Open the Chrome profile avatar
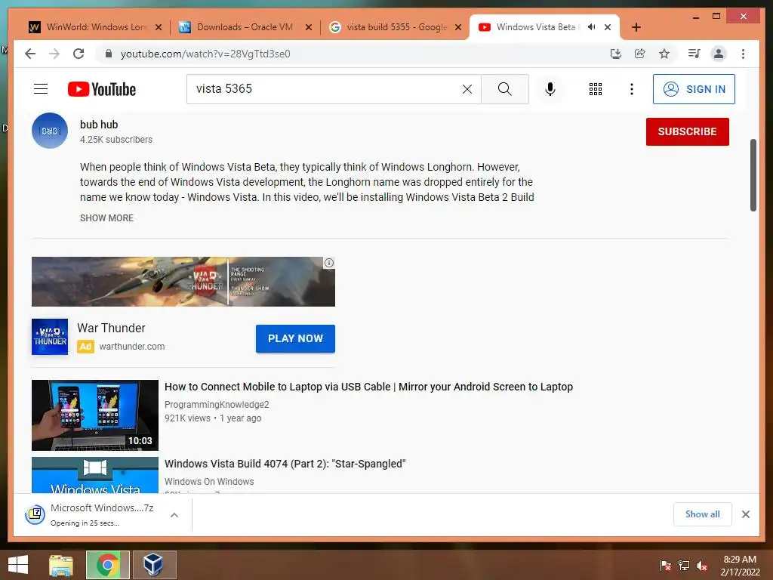 719,54
